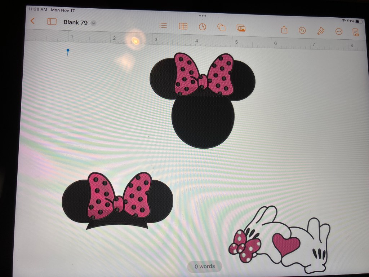The image size is (369, 277).
Task: Open the media photo insert menu
Action: coord(241,28)
